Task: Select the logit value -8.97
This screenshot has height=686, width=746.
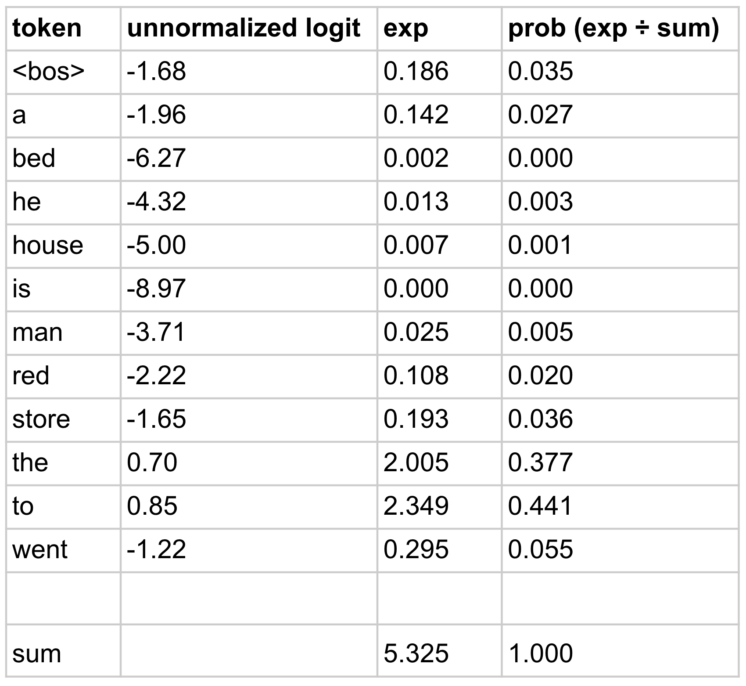Action: coord(156,289)
